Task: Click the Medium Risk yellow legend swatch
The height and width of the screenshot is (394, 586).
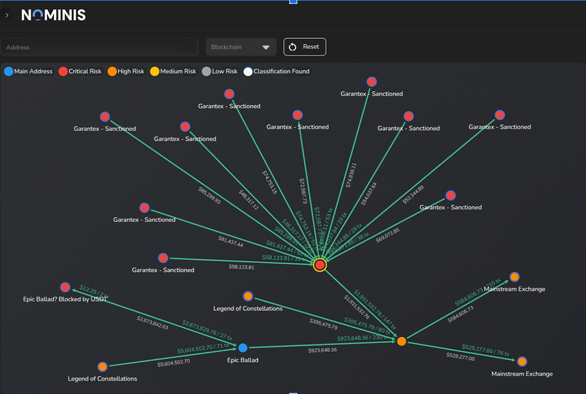Action: pos(154,71)
